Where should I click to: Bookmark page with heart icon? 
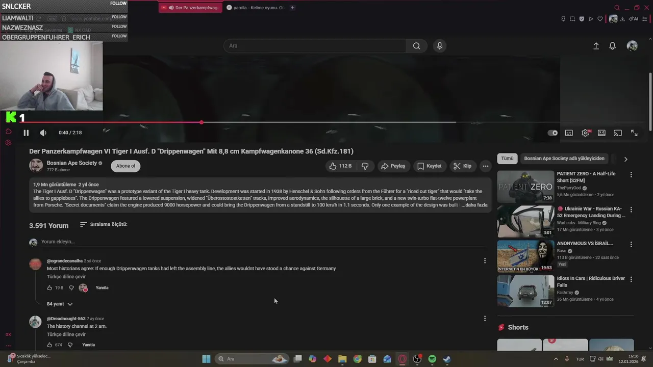tap(600, 19)
